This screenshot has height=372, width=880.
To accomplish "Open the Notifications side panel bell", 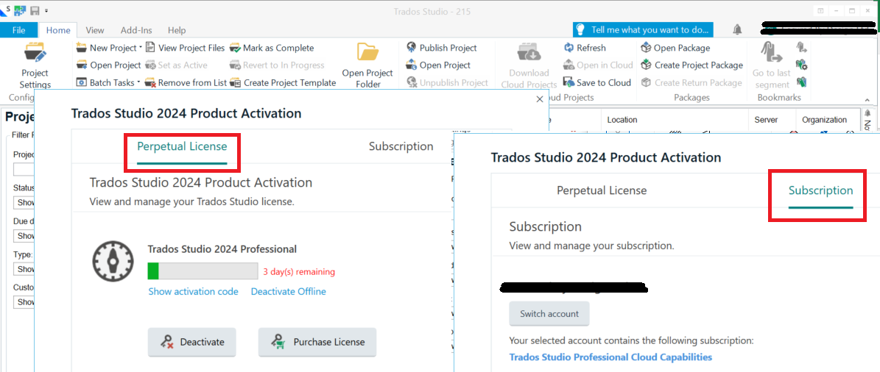I will pos(867,114).
